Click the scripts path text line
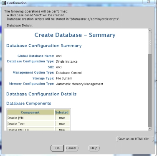The width and height of the screenshot is (157, 156). click(63, 19)
